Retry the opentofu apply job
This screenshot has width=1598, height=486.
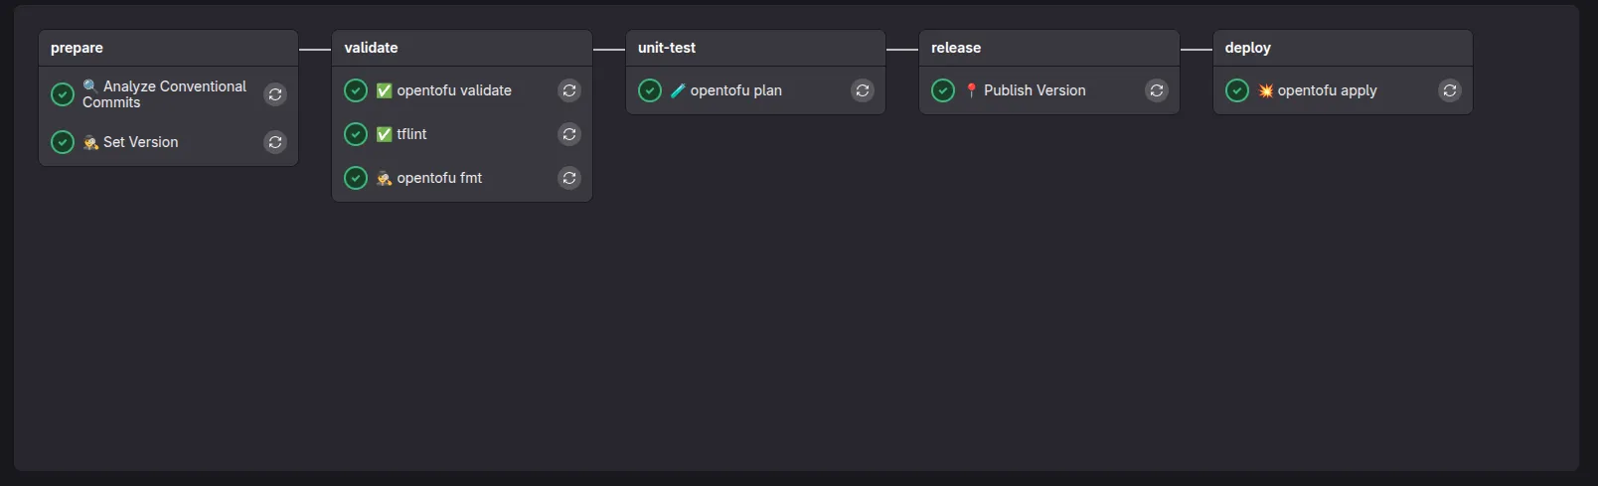[x=1450, y=90]
